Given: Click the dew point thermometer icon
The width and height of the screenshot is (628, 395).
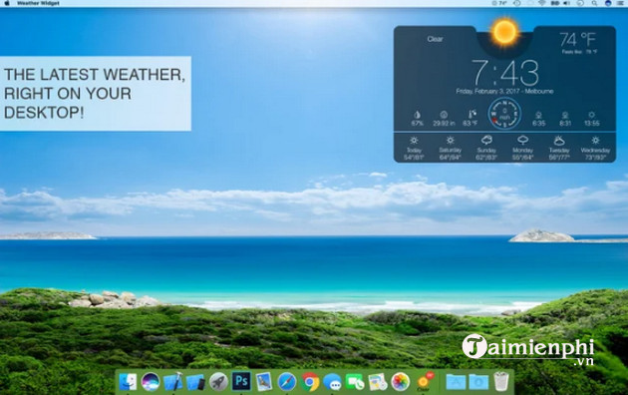Looking at the screenshot, I should click(471, 115).
